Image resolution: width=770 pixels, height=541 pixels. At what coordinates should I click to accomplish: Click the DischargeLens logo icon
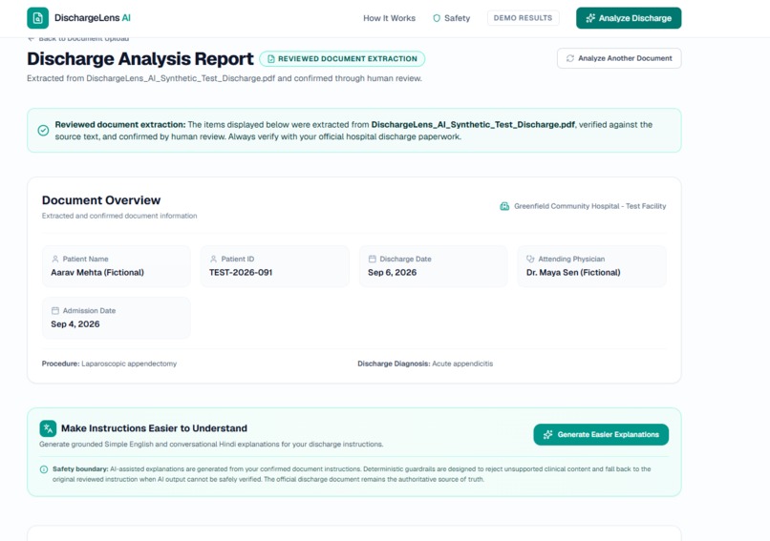point(38,18)
